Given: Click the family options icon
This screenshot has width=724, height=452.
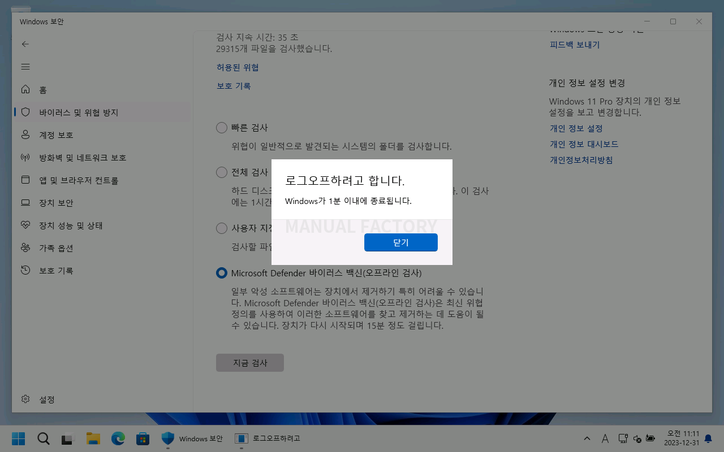Looking at the screenshot, I should [25, 248].
